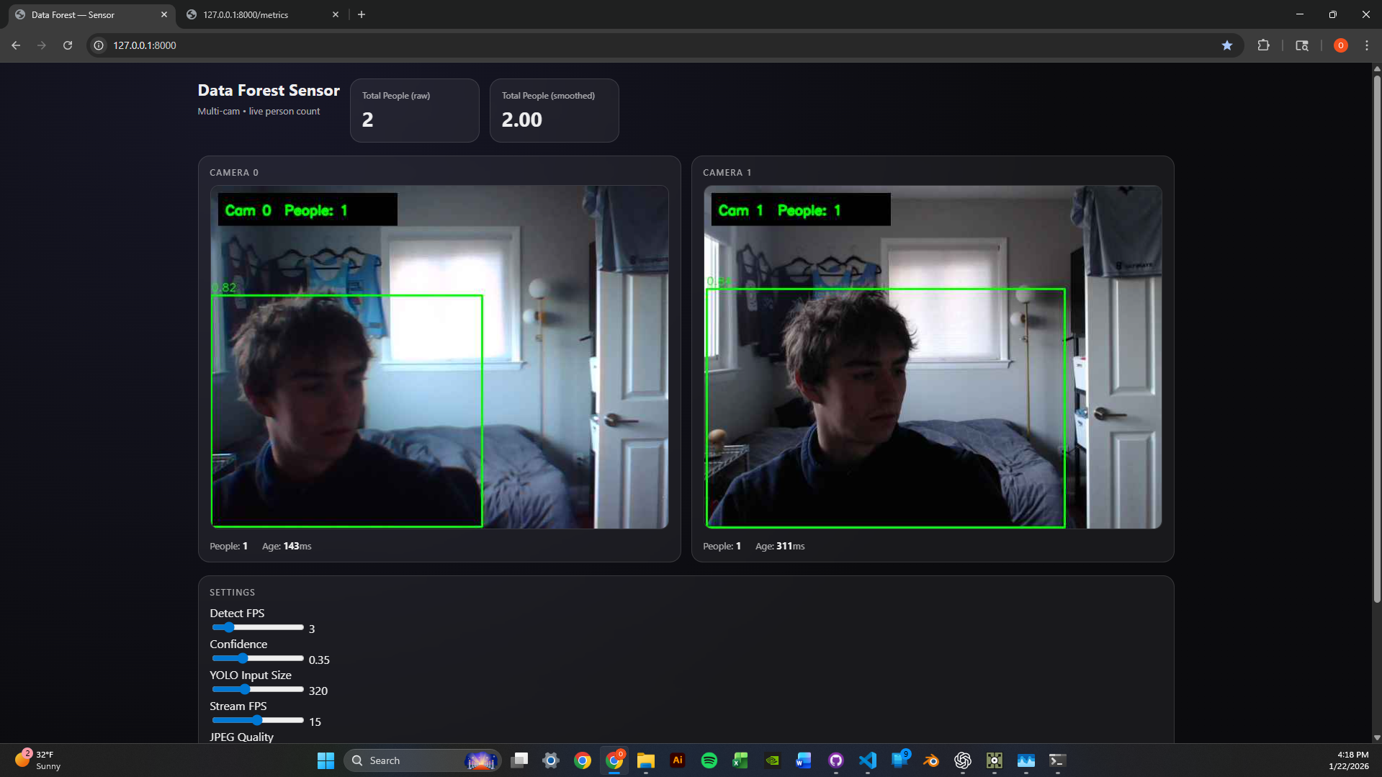Image resolution: width=1382 pixels, height=777 pixels.
Task: Click the orange Chrome profile avatar
Action: pos(1340,45)
